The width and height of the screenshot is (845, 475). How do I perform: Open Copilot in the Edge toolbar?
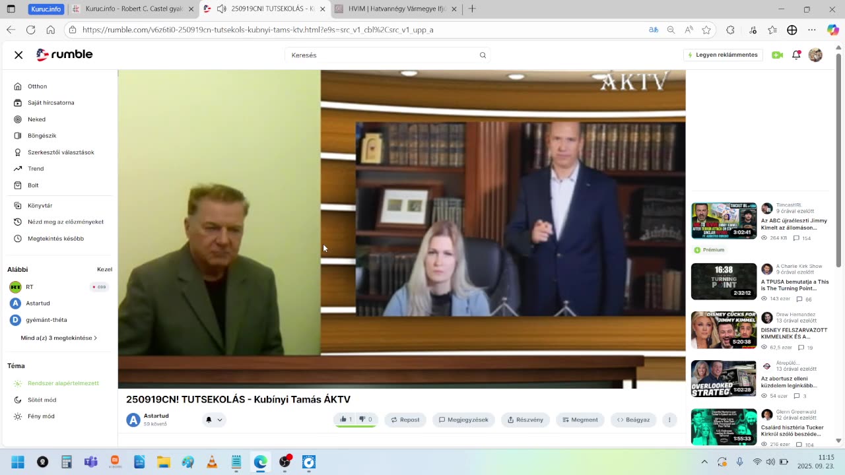tap(832, 30)
